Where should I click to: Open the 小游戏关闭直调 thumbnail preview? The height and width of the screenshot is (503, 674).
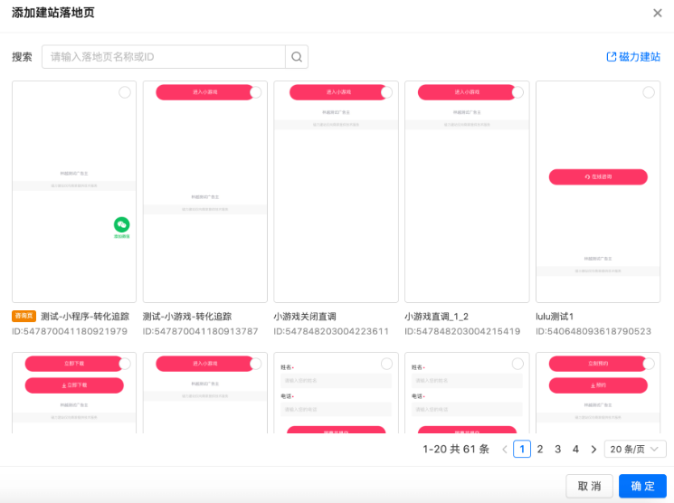(x=337, y=192)
